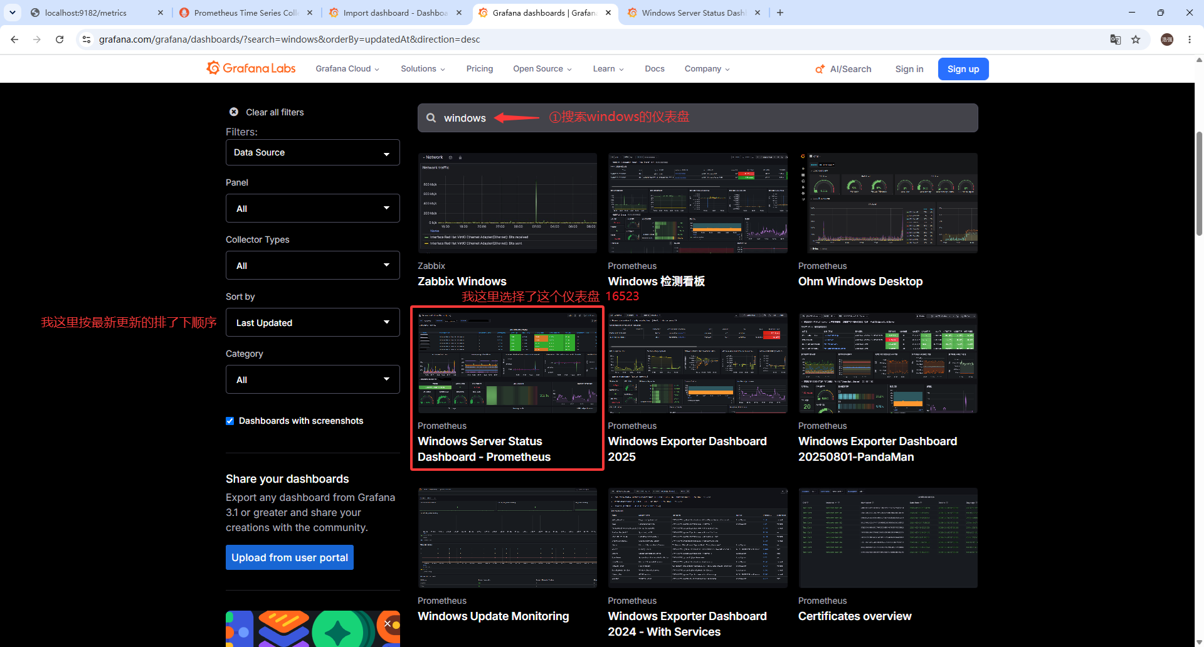
Task: Click the Clear all filters link
Action: 275,112
